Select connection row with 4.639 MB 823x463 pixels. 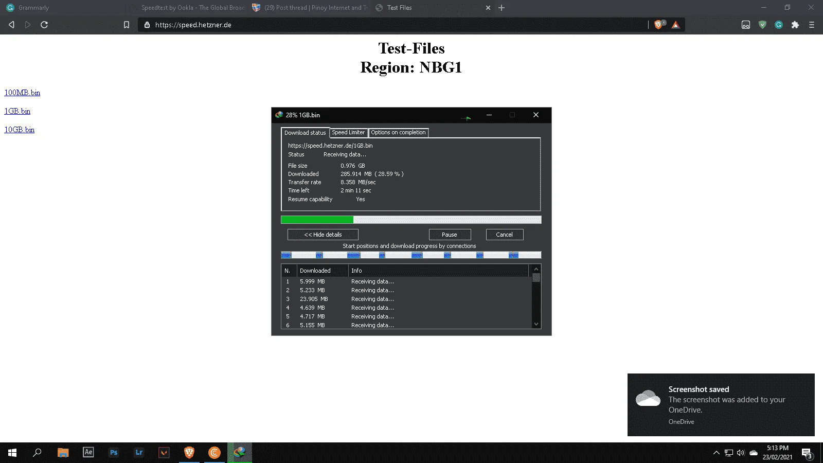406,308
